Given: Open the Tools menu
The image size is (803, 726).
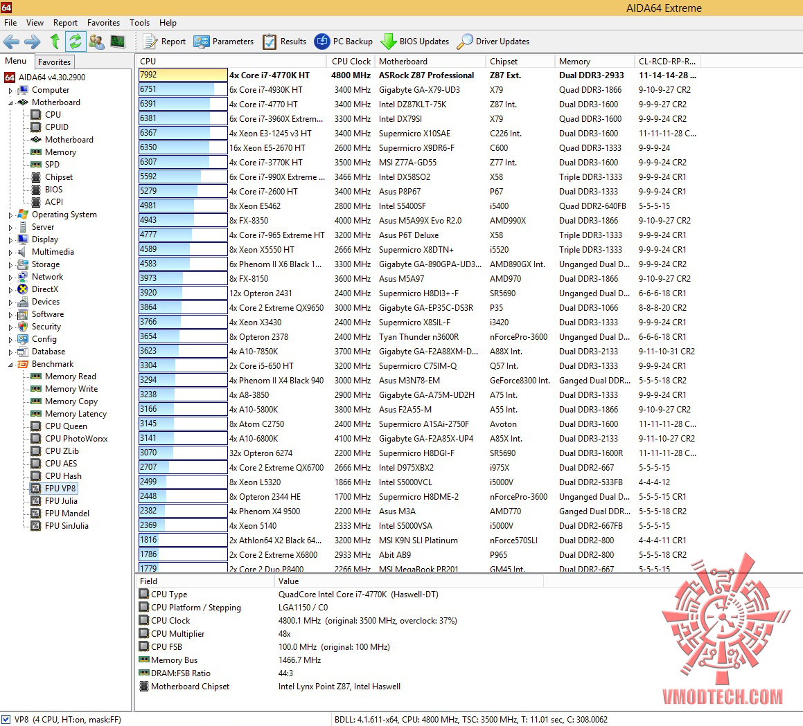Looking at the screenshot, I should pos(139,23).
